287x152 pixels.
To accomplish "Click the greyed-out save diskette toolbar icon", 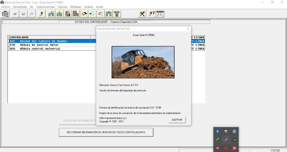I will click(x=23, y=14).
